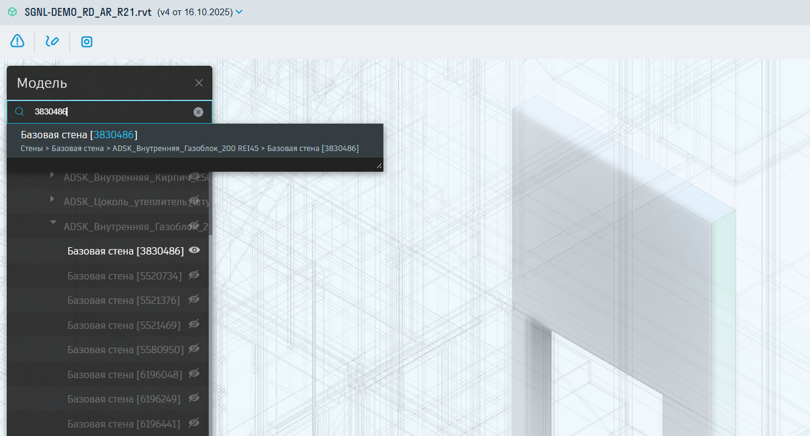Select Базовая стена [5521376] in tree
The height and width of the screenshot is (436, 810).
(124, 300)
